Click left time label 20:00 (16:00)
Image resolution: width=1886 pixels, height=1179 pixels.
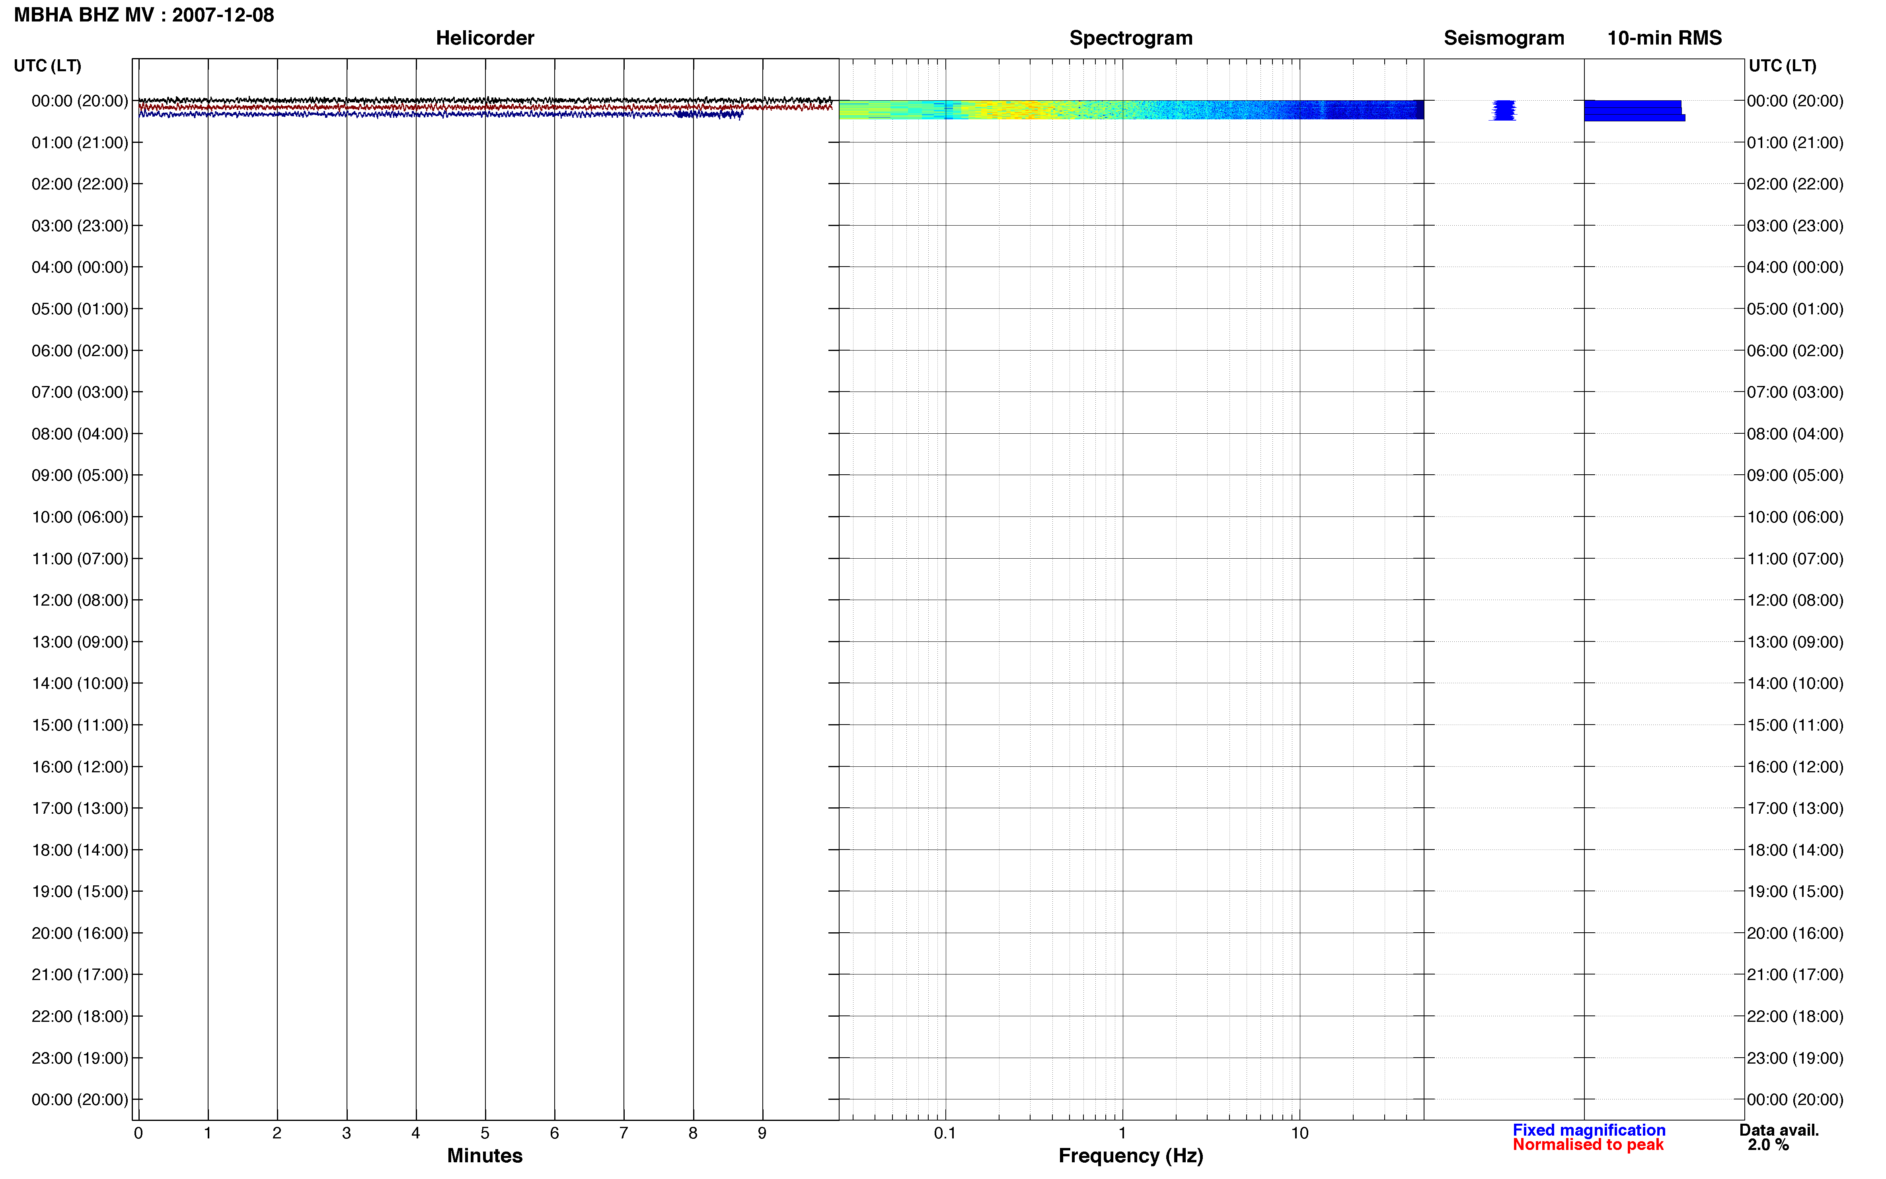(x=80, y=933)
